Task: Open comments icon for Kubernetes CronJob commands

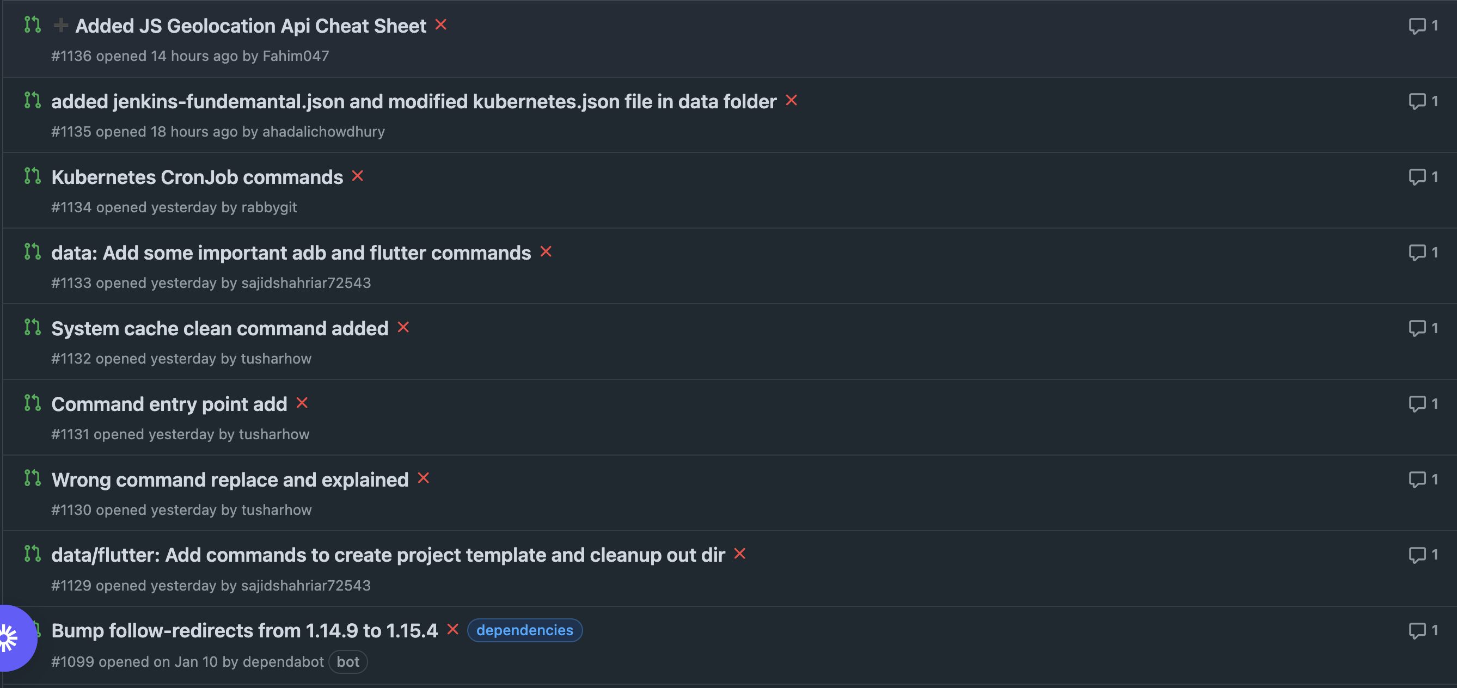Action: 1423,177
